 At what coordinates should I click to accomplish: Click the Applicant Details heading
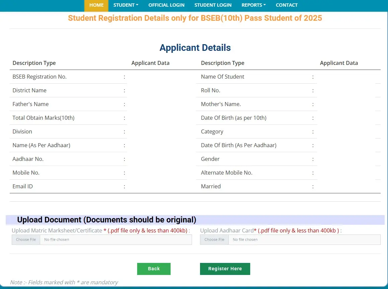pos(195,47)
